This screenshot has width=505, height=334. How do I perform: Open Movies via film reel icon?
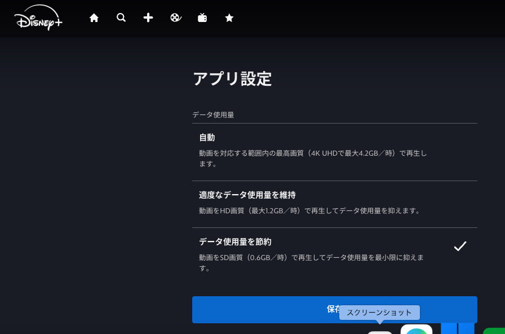175,18
